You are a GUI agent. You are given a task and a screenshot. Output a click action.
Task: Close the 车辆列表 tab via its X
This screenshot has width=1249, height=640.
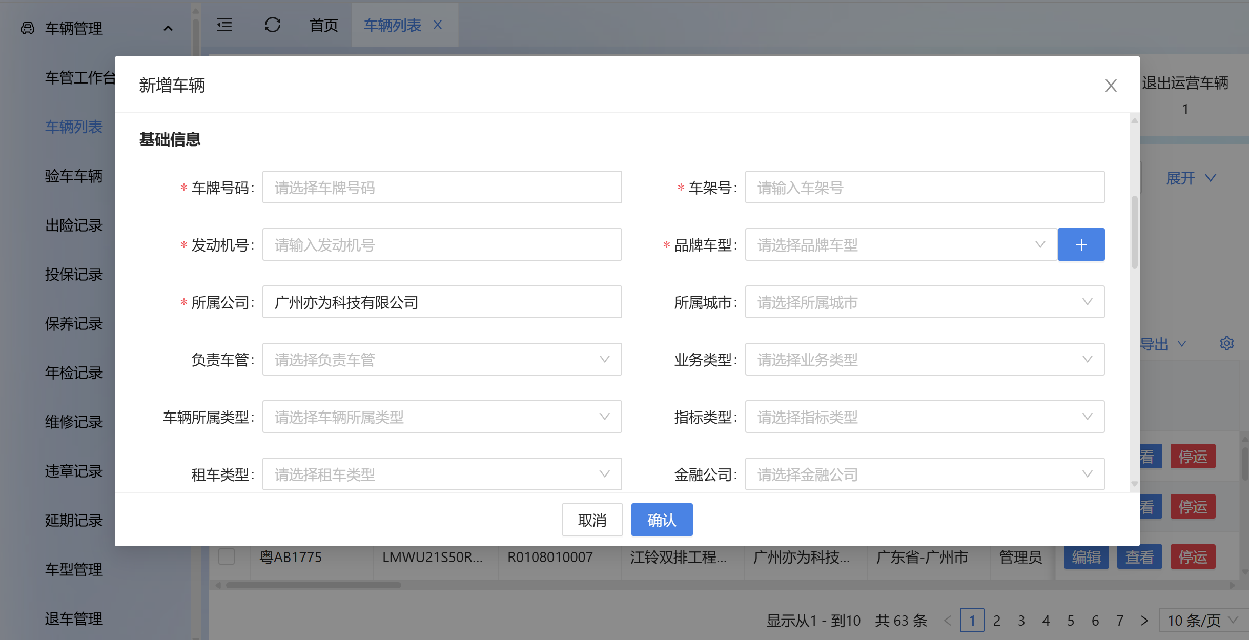click(437, 25)
